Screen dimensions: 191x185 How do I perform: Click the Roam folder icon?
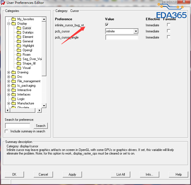(19, 55)
